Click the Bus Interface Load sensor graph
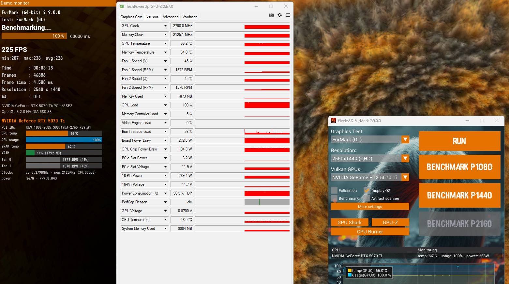Viewport: 509px width, 284px height. 242,132
